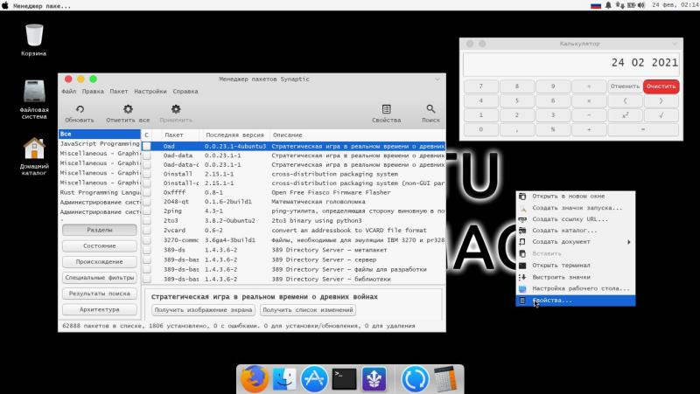Viewport: 700px width, 394px height.
Task: Open package Свойства from the Synaptic toolbar
Action: click(386, 109)
